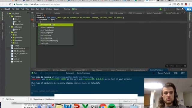Collapse the 3.1.1projects folder

pyautogui.click(x=10, y=27)
